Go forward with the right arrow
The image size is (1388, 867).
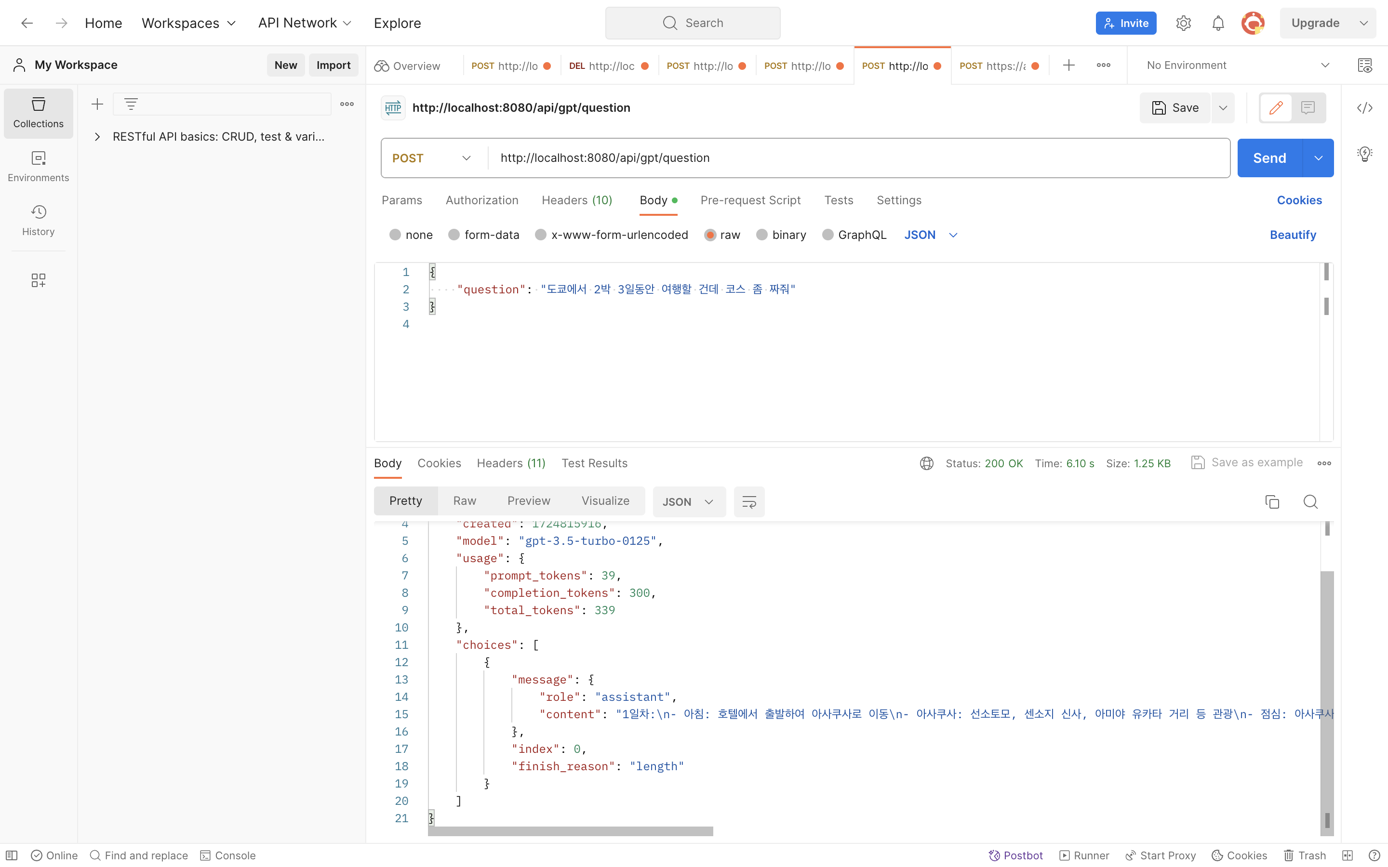point(61,23)
